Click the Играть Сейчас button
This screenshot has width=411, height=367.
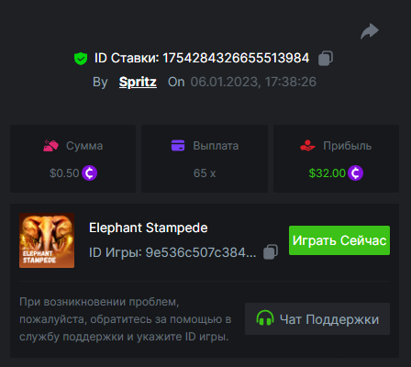tap(339, 240)
